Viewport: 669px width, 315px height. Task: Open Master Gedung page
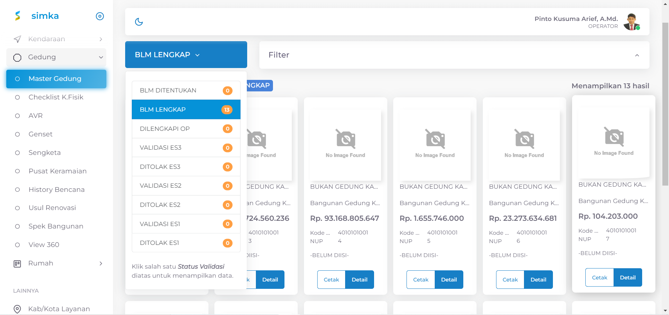tap(56, 79)
